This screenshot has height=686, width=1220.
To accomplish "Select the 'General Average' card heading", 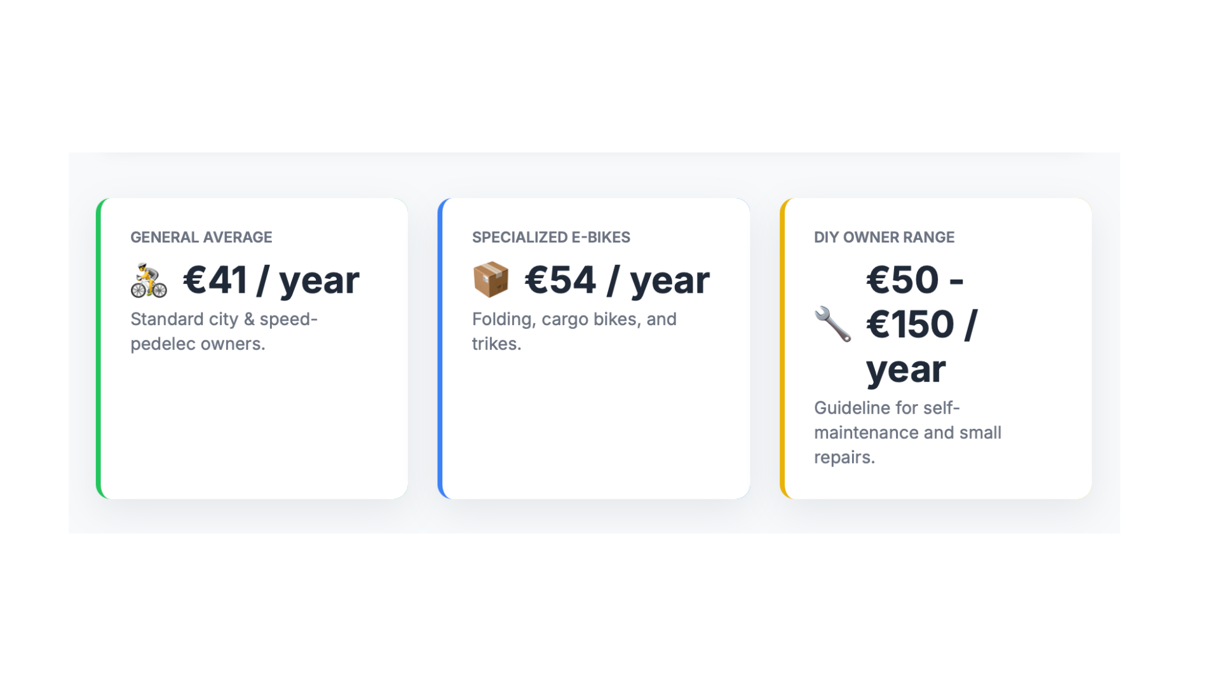I will 201,238.
